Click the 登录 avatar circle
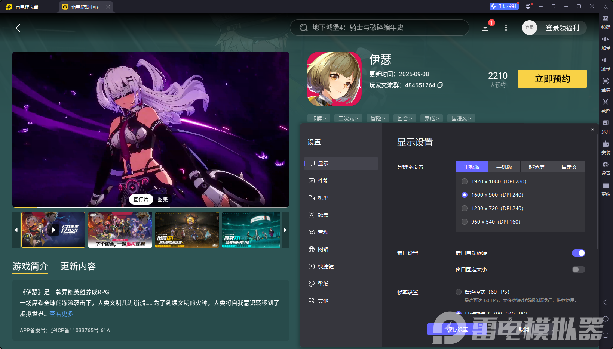The width and height of the screenshot is (613, 349). tap(530, 28)
